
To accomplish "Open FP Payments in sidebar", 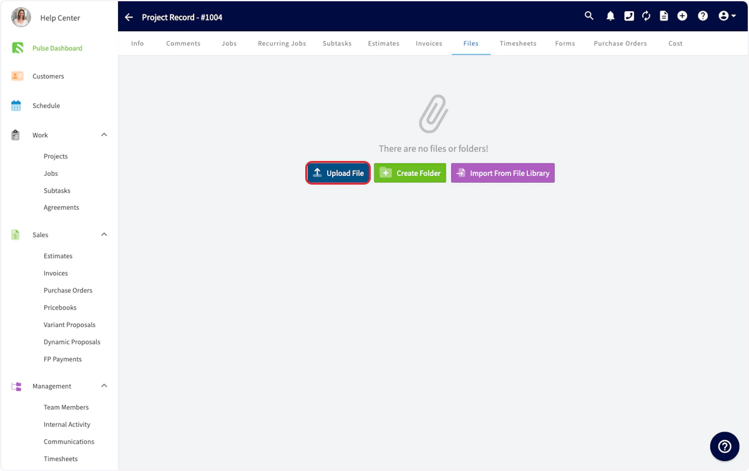I will pos(62,359).
